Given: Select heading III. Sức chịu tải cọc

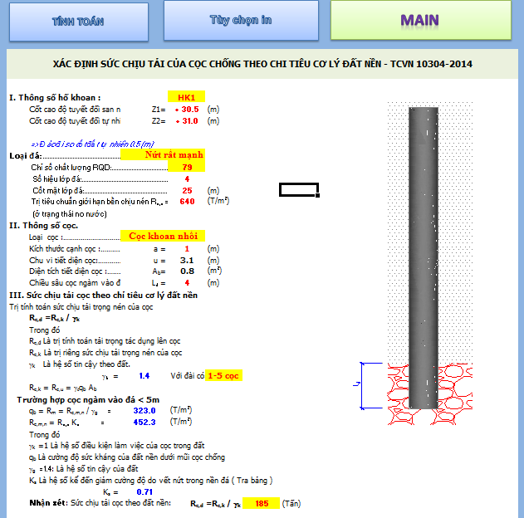Looking at the screenshot, I should click(103, 296).
